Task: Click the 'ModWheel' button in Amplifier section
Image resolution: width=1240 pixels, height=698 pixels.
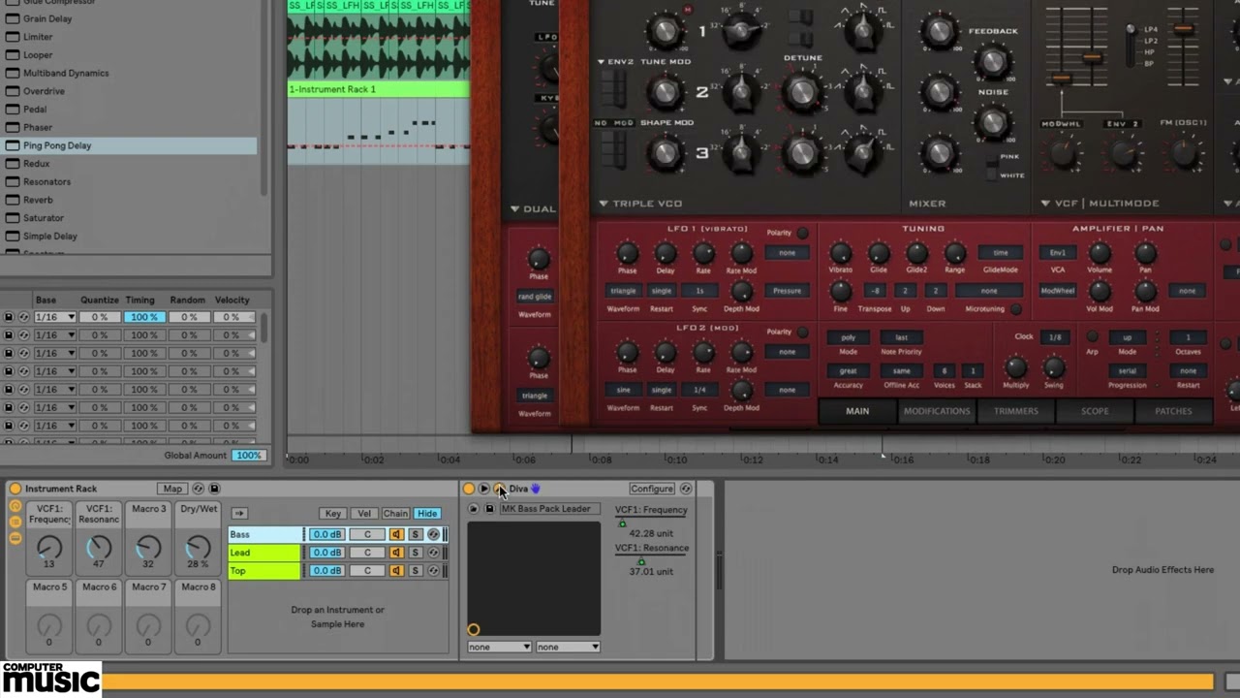Action: pos(1058,291)
